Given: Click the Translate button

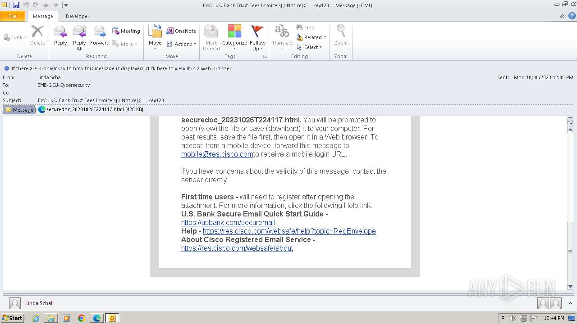Looking at the screenshot, I should [x=282, y=38].
